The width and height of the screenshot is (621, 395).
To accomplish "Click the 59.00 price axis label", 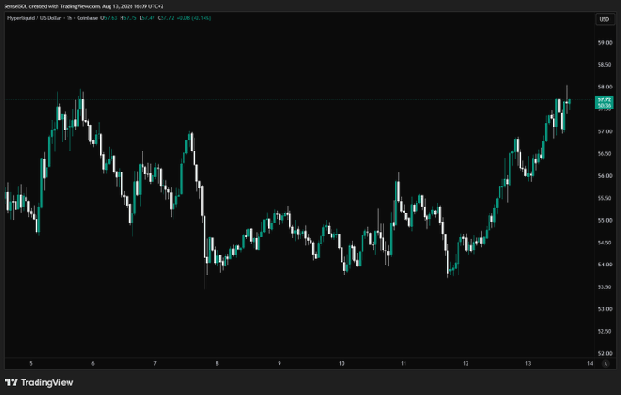I will (x=605, y=42).
